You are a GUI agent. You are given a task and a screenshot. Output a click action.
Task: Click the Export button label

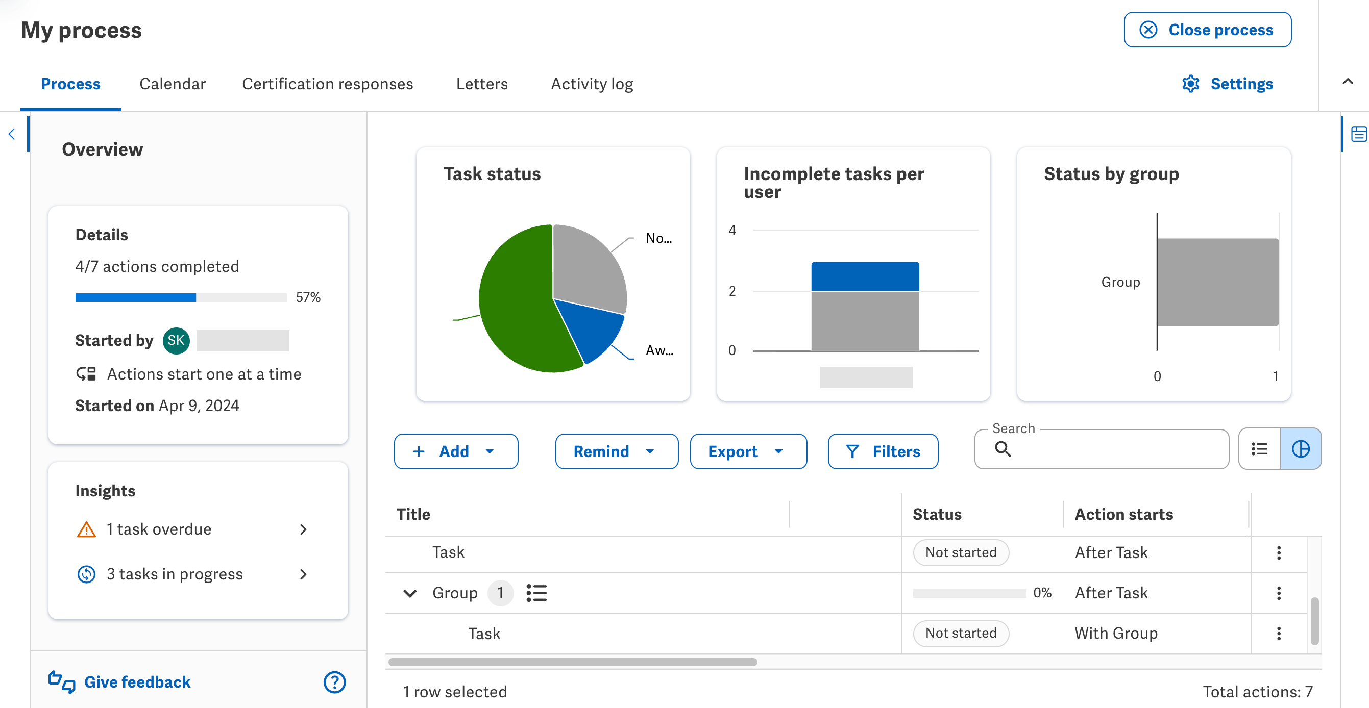tap(732, 451)
